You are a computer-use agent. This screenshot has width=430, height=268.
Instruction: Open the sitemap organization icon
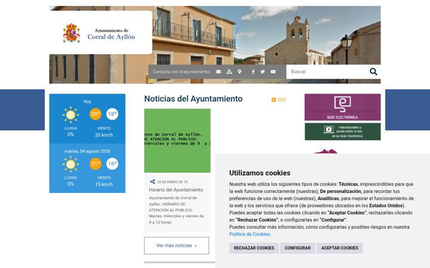229,71
